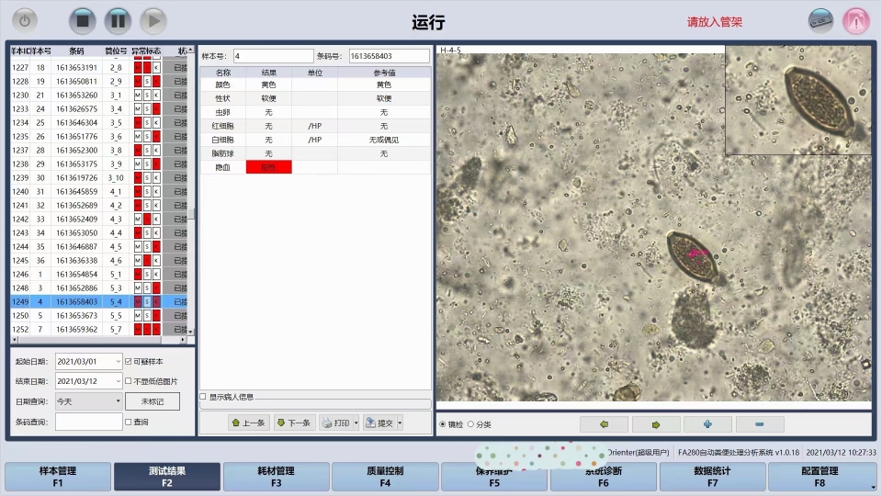Click the 条码查询 input field

pos(89,422)
